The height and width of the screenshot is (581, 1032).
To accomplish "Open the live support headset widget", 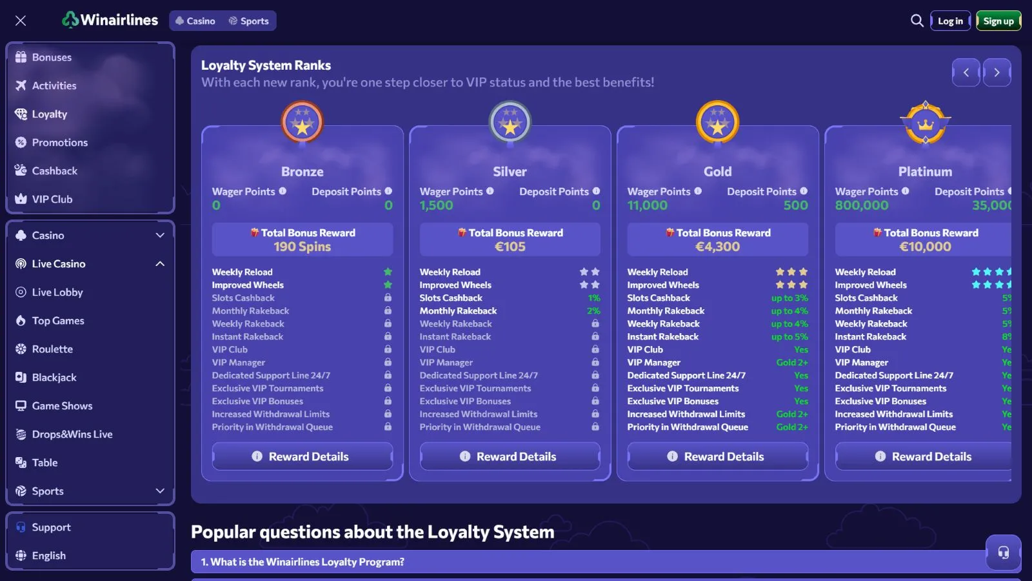I will 1003,553.
